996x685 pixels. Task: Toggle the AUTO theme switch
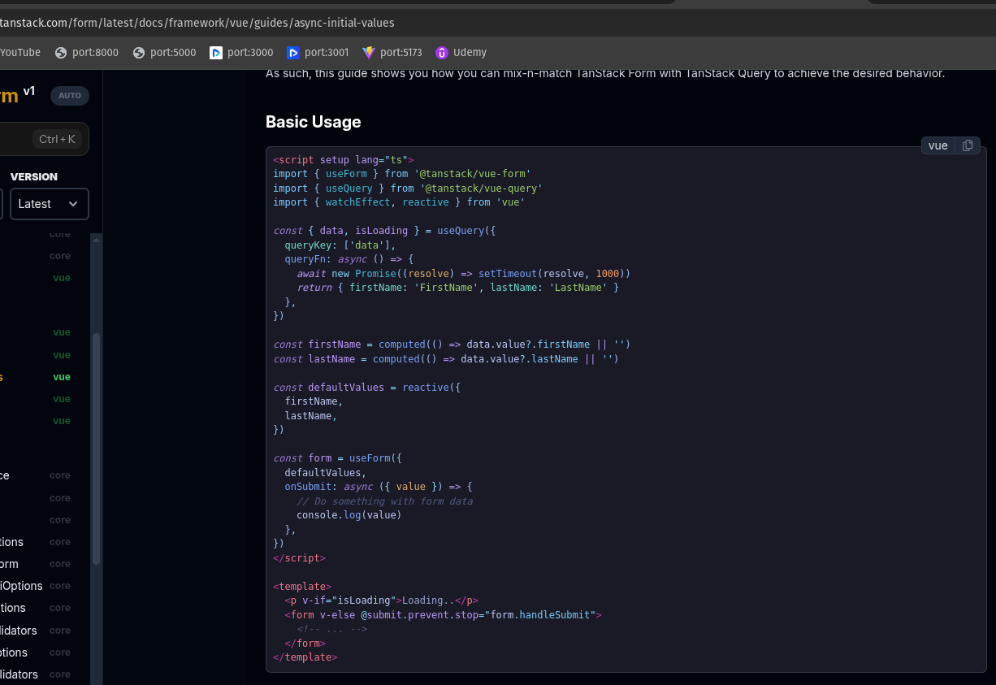[x=70, y=96]
